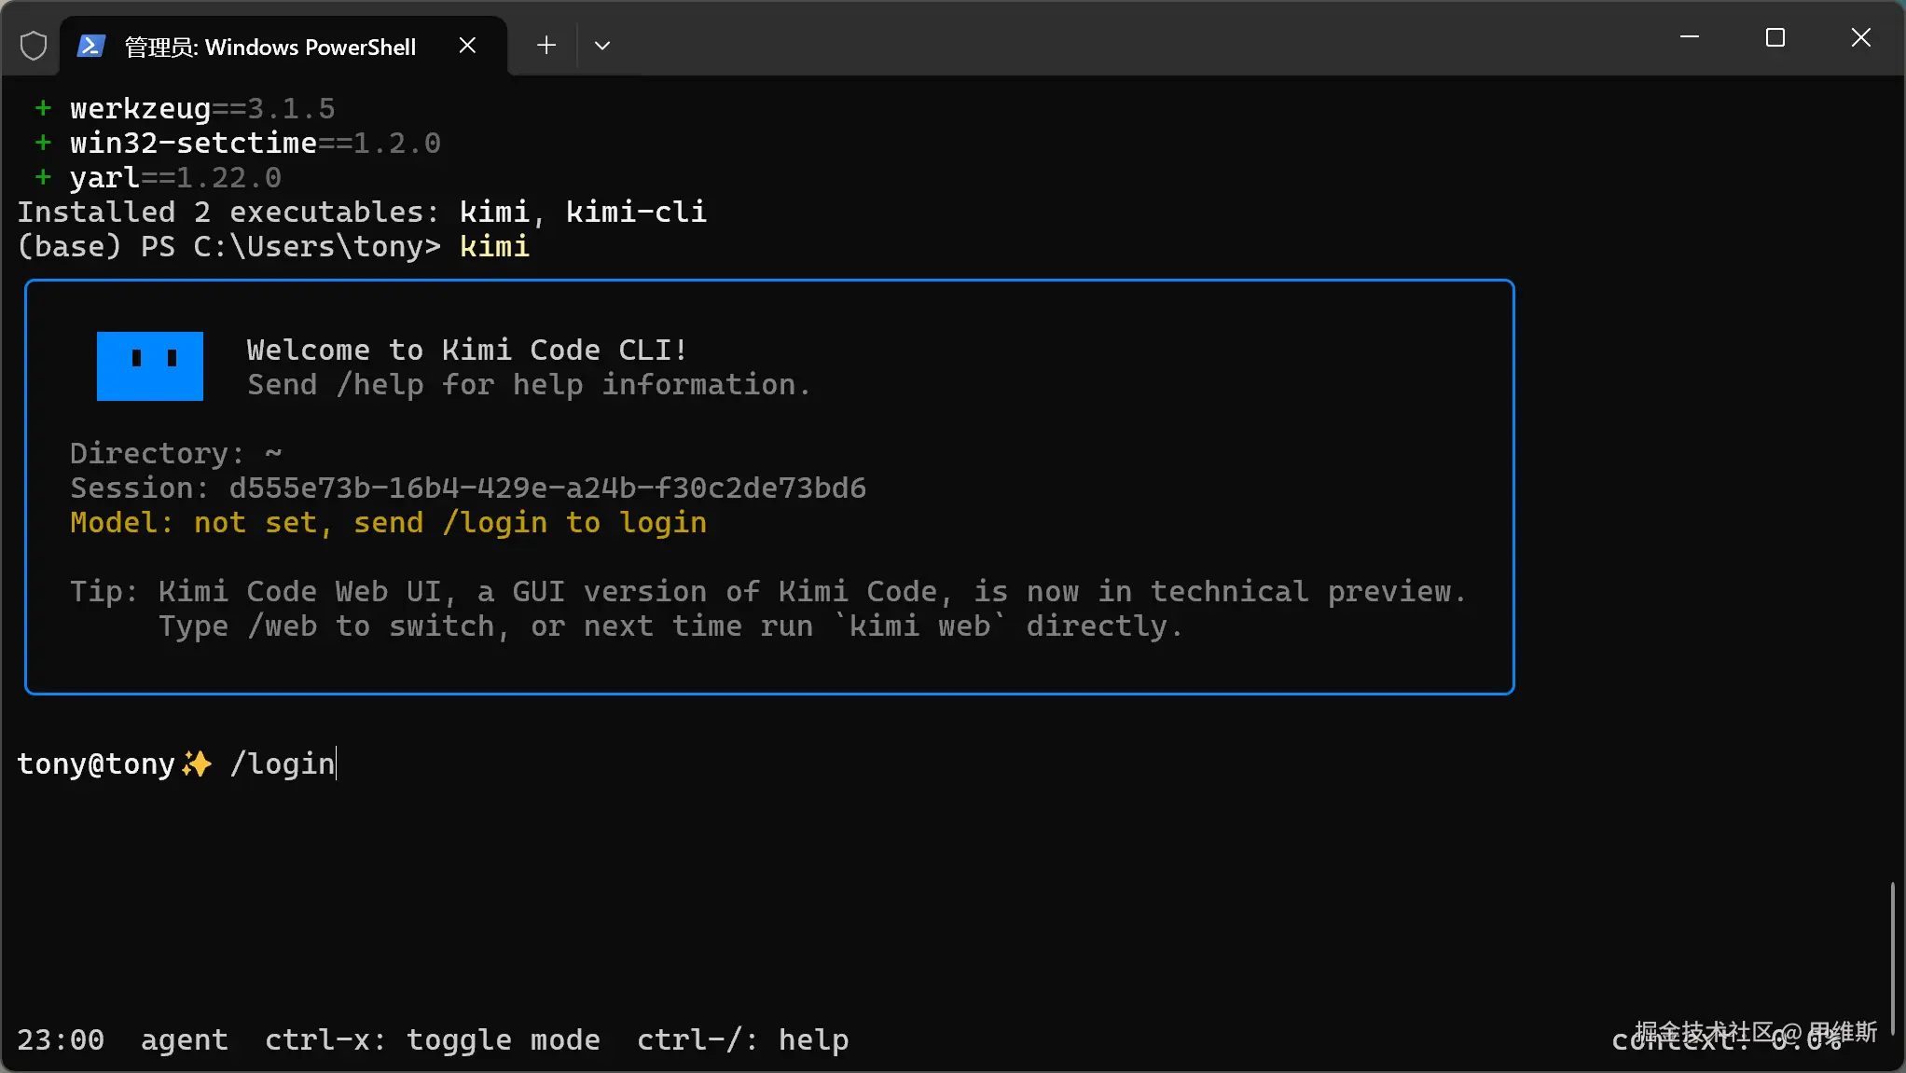Close the Windows PowerShell tab

click(467, 46)
